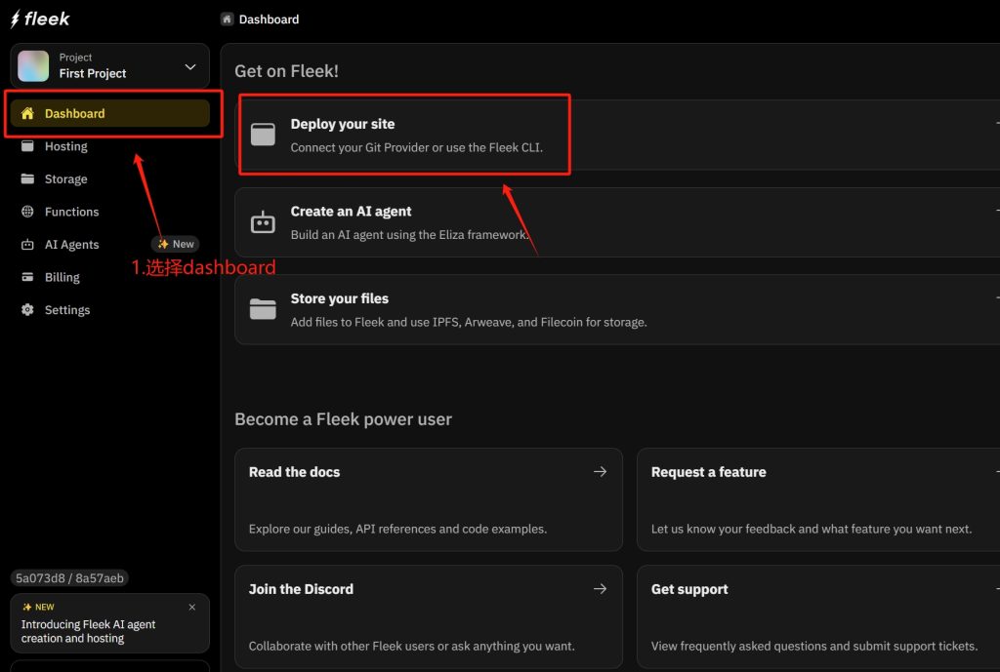Image resolution: width=1000 pixels, height=672 pixels.
Task: Click the Dashboard house icon in the sidebar
Action: point(27,113)
